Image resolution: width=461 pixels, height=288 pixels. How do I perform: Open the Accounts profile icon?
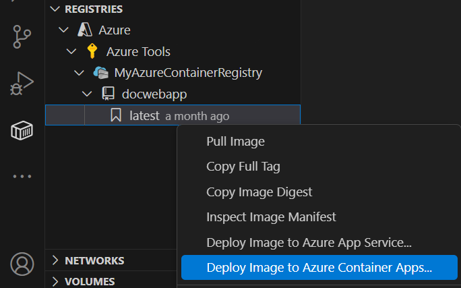point(22,263)
